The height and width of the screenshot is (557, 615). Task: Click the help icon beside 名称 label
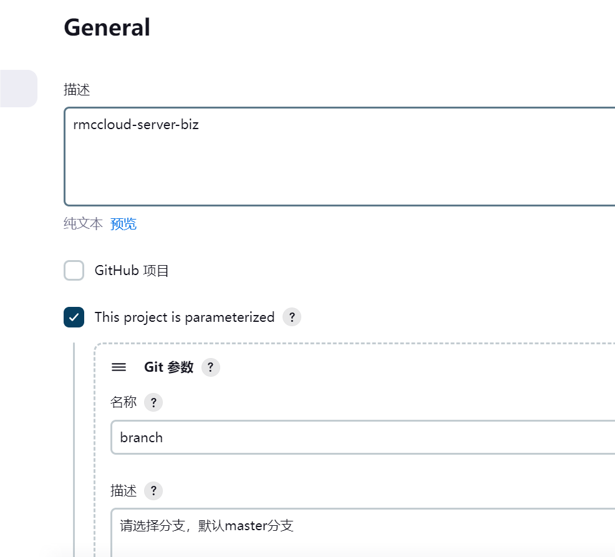tap(153, 402)
